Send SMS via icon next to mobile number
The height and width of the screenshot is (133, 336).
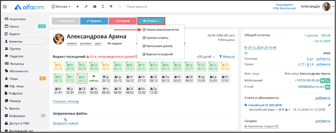[323, 81]
